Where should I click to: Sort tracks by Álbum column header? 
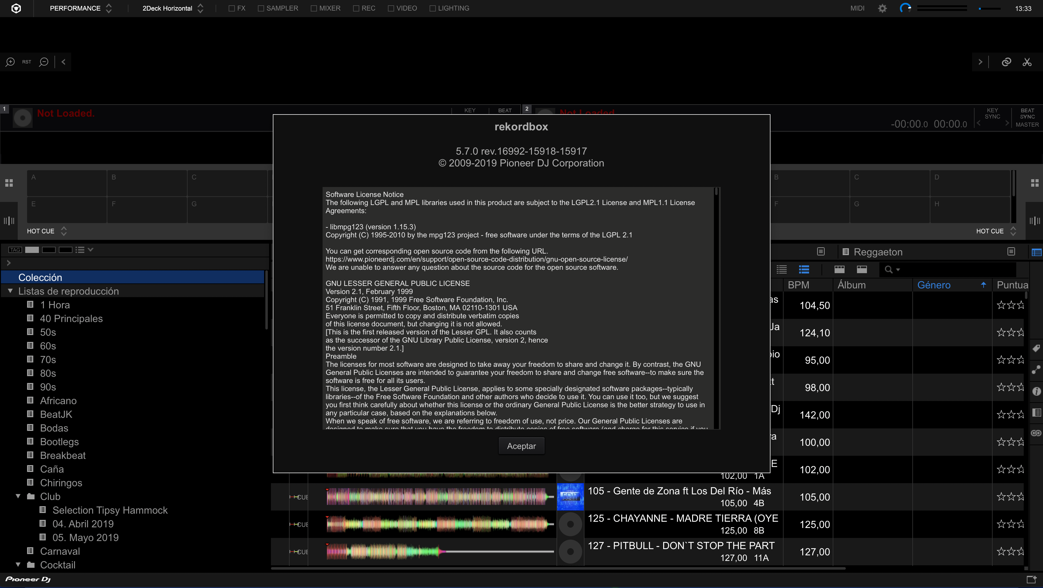point(872,285)
